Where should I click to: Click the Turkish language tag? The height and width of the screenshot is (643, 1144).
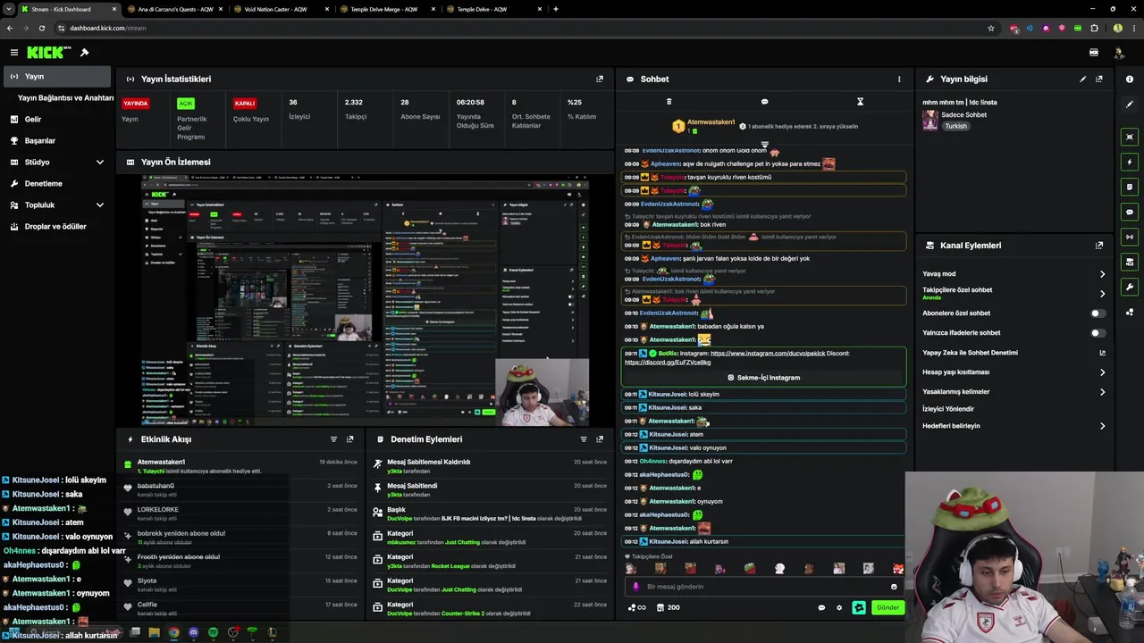(x=955, y=127)
